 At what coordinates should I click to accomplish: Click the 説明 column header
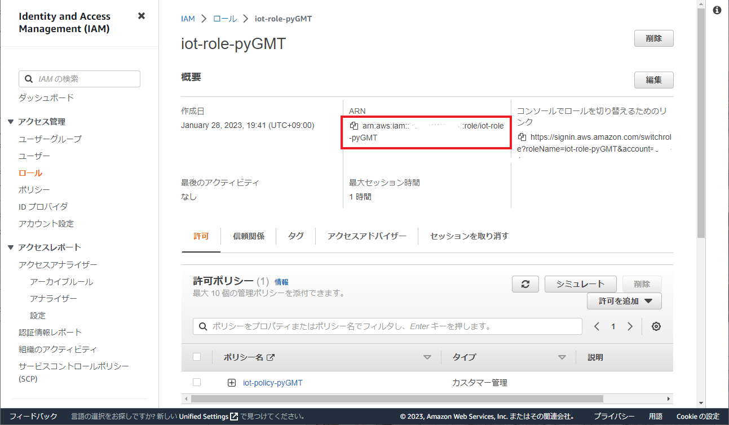pyautogui.click(x=595, y=357)
